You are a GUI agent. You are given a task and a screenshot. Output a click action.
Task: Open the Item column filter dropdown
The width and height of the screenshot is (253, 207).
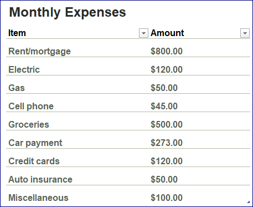(x=143, y=33)
